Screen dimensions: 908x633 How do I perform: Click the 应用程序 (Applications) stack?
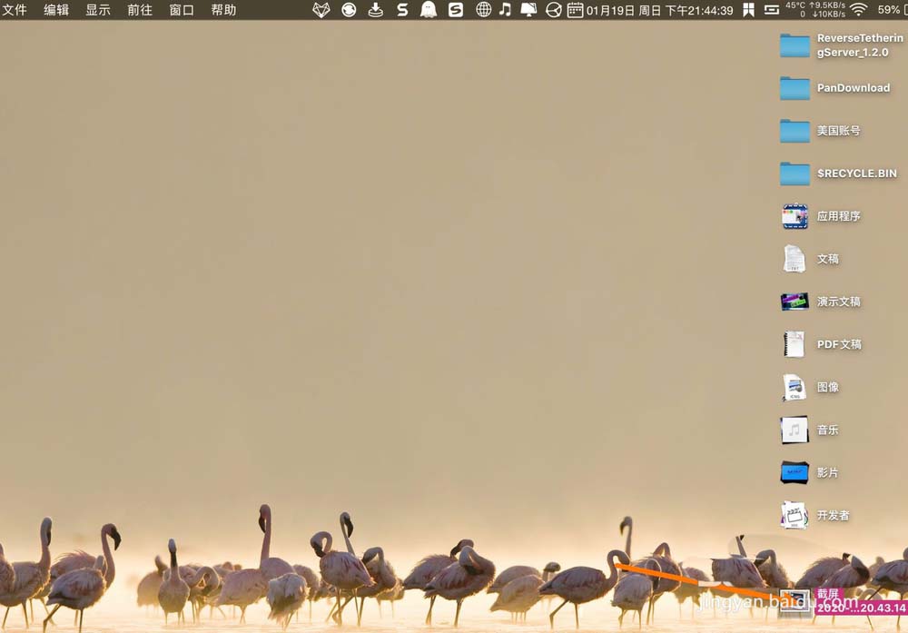pyautogui.click(x=794, y=216)
